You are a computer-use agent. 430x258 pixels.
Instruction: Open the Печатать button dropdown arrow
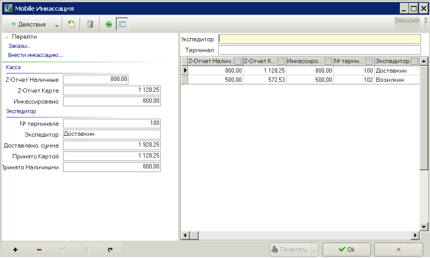[315, 250]
